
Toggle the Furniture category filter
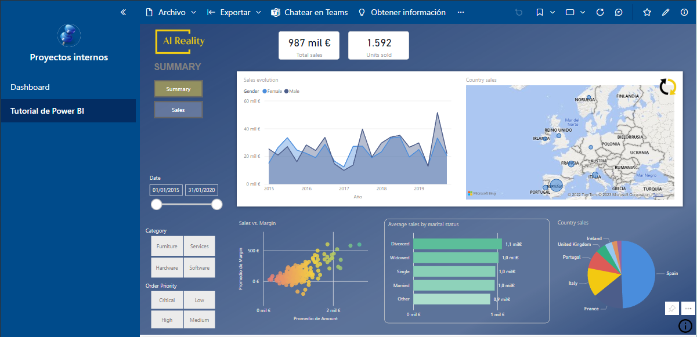[167, 246]
